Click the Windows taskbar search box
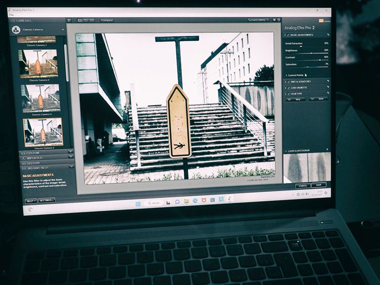The height and width of the screenshot is (285, 380). pos(154,203)
